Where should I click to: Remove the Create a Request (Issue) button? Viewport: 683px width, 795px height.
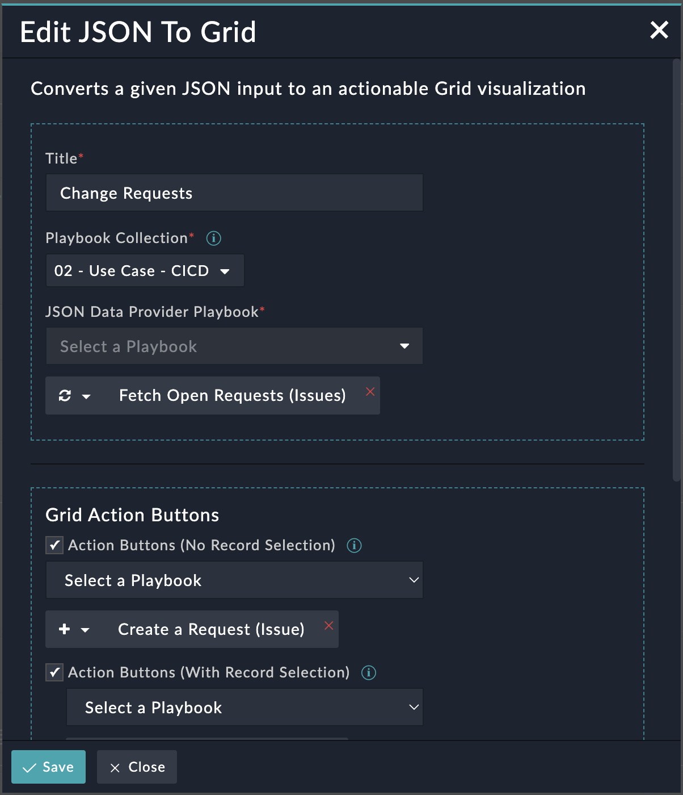pos(329,625)
